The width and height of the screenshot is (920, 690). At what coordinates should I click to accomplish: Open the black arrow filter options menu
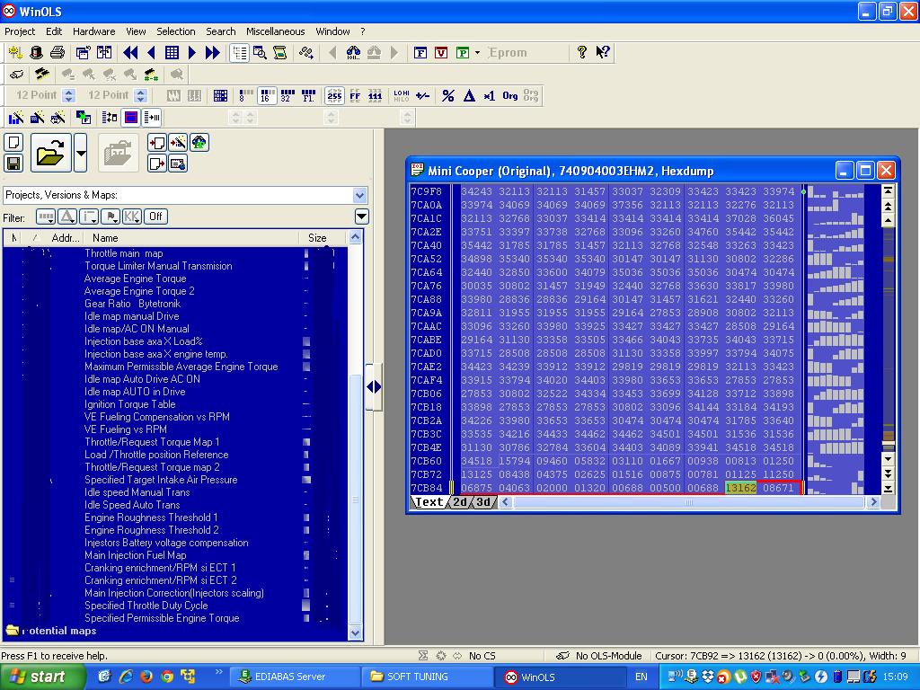pos(361,217)
